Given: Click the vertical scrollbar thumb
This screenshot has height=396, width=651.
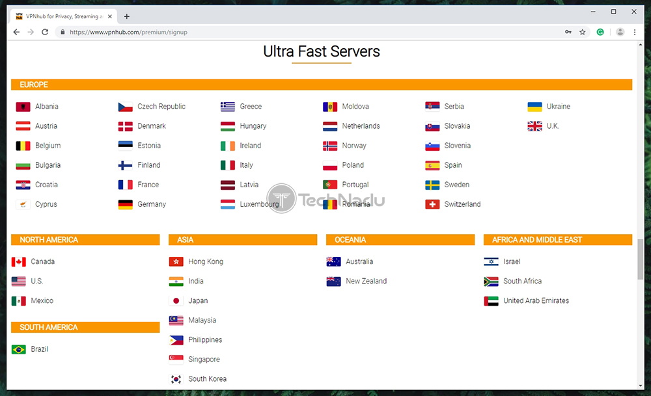Looking at the screenshot, I should click(x=641, y=259).
